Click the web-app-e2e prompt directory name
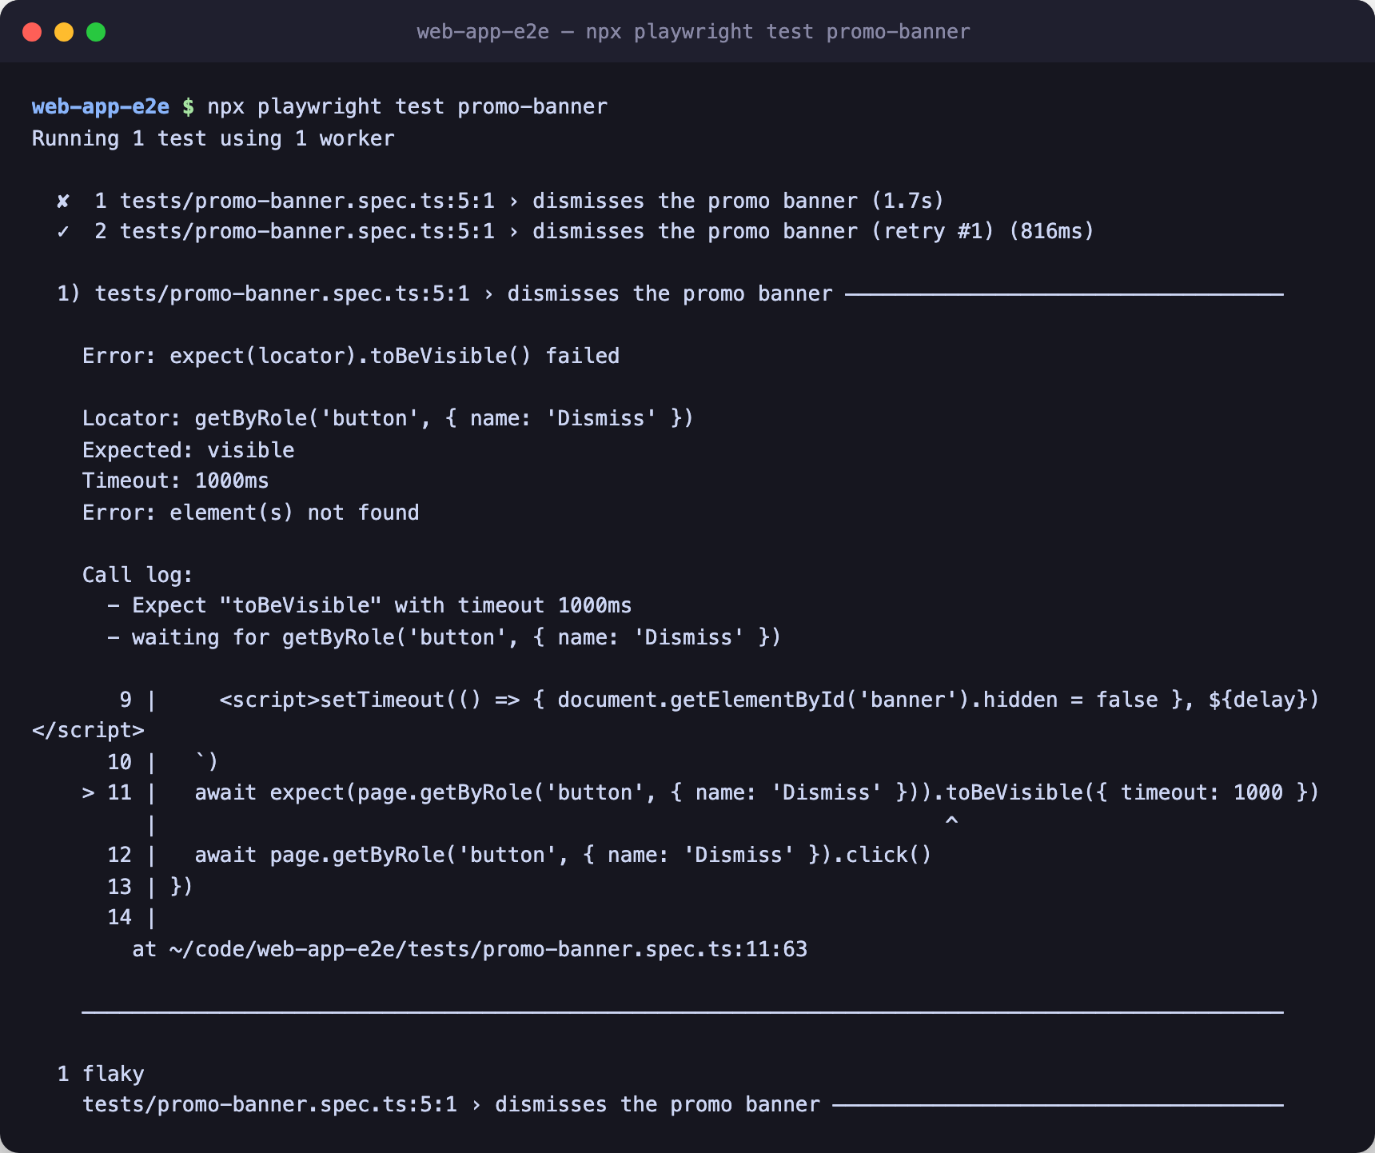The image size is (1375, 1153). point(101,107)
